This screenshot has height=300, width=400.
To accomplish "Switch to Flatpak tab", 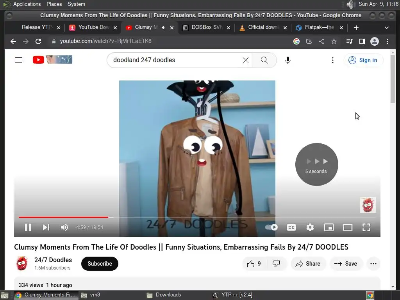I will point(319,27).
